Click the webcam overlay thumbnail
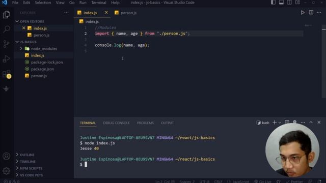 [292, 150]
